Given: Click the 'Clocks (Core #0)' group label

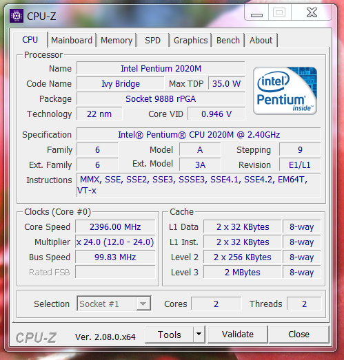Looking at the screenshot, I should (57, 212).
